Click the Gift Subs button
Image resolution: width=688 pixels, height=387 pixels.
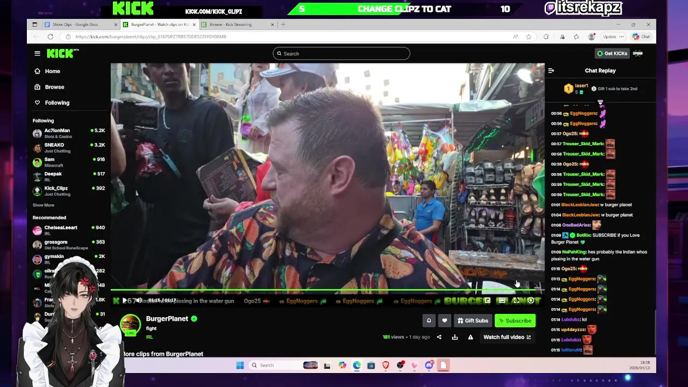[x=473, y=321]
